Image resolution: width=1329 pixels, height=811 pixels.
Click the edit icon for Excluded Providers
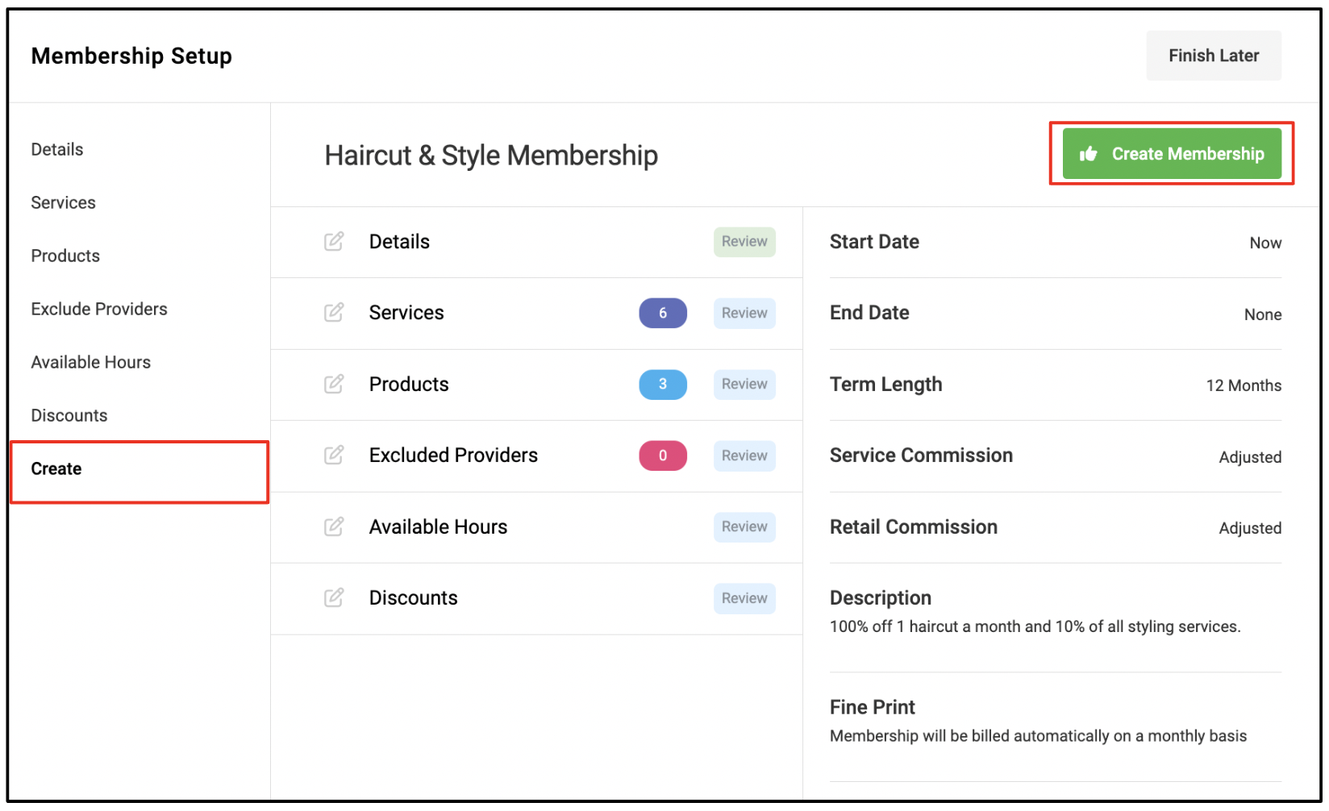[334, 455]
